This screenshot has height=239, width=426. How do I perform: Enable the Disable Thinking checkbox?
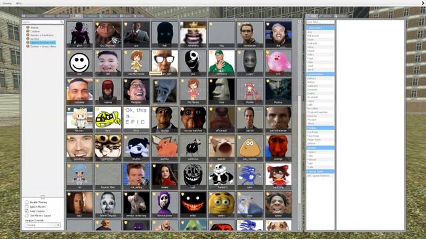point(27,202)
